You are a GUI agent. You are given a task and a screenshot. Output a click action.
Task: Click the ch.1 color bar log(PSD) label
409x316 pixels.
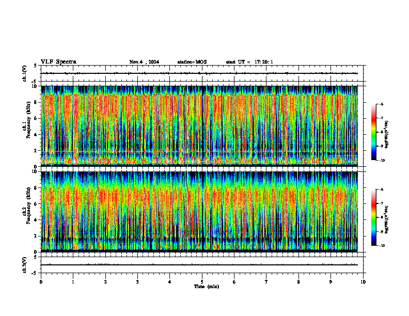[387, 134]
